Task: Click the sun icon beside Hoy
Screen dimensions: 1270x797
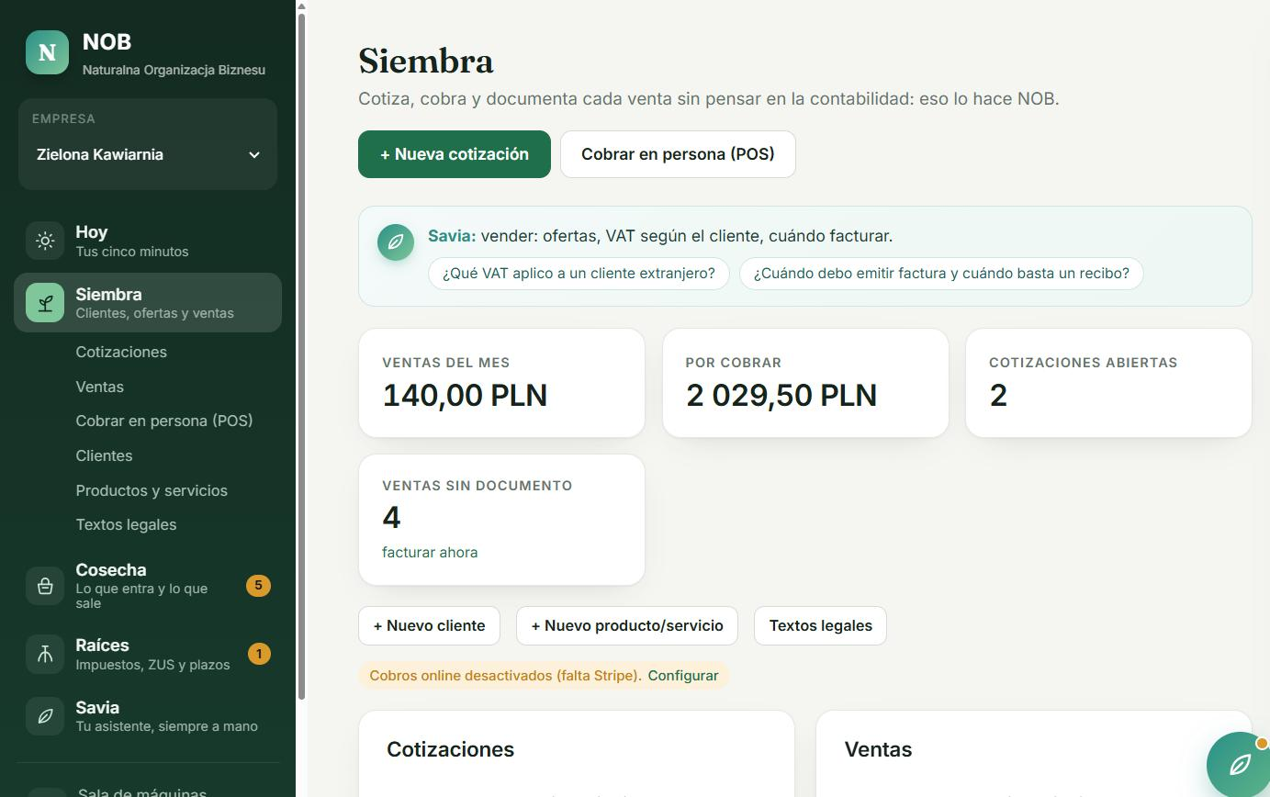Action: (x=45, y=241)
